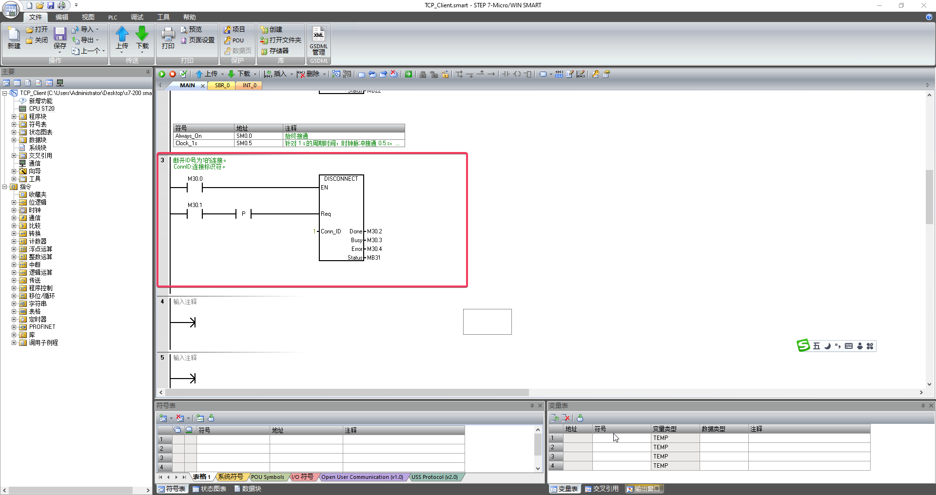
Task: Click the program editor toolbar Upload arrow
Action: coord(199,74)
